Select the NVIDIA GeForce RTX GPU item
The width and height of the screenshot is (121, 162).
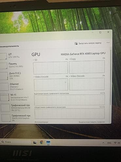tap(15, 107)
